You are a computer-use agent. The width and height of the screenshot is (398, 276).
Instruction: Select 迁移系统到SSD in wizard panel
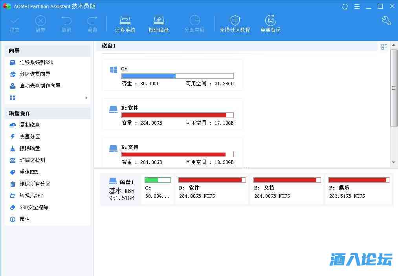point(37,62)
